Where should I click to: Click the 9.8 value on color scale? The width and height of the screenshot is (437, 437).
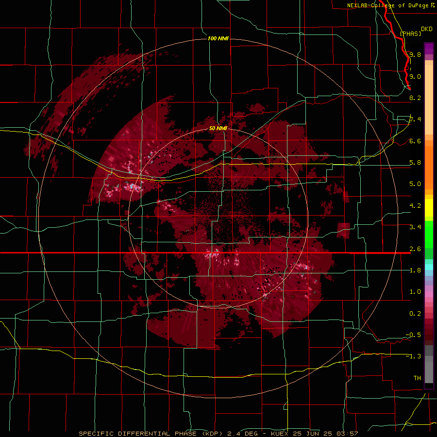click(x=415, y=54)
